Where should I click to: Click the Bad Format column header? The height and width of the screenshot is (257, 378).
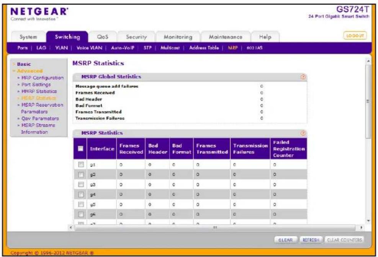point(181,149)
